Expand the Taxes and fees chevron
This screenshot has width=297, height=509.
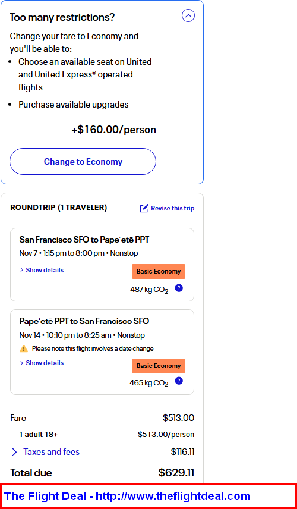[14, 452]
